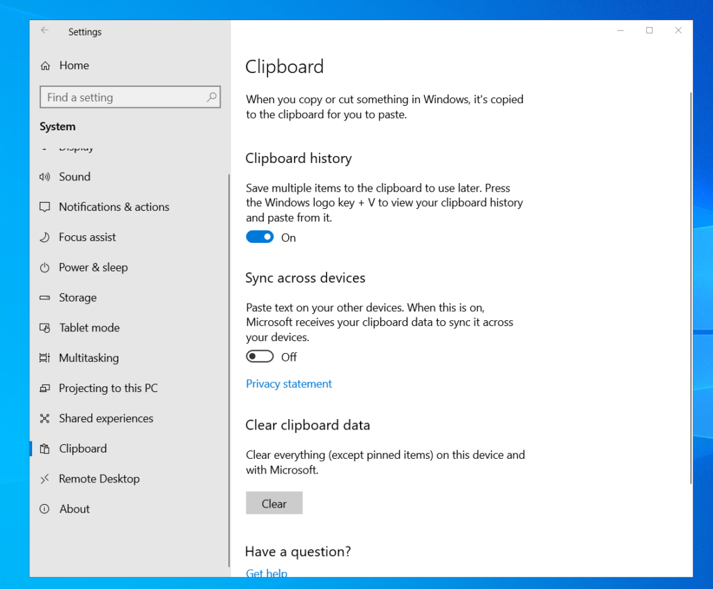Enable Sync across devices
713x589 pixels.
[x=260, y=356]
